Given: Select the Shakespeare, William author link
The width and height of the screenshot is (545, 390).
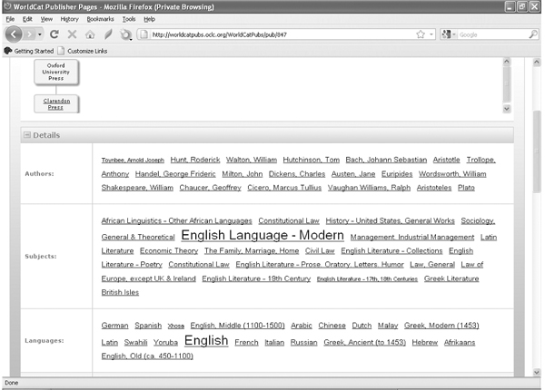Looking at the screenshot, I should click(137, 188).
